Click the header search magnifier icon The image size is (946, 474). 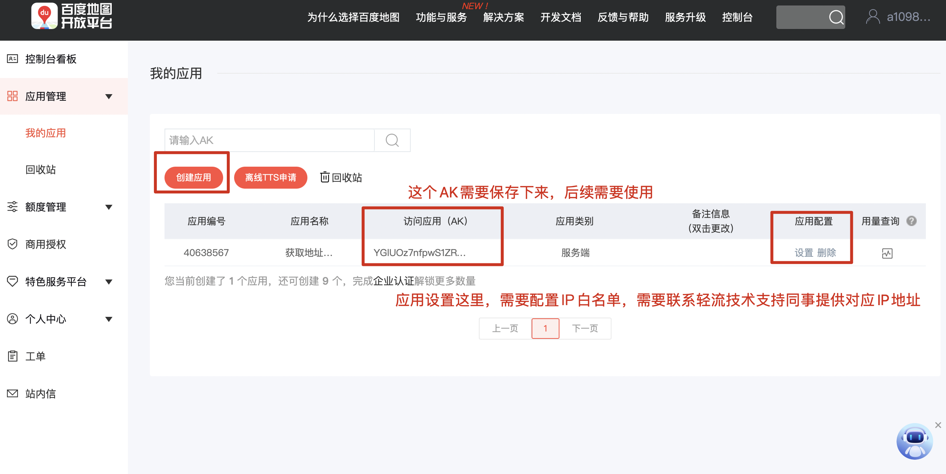point(836,17)
